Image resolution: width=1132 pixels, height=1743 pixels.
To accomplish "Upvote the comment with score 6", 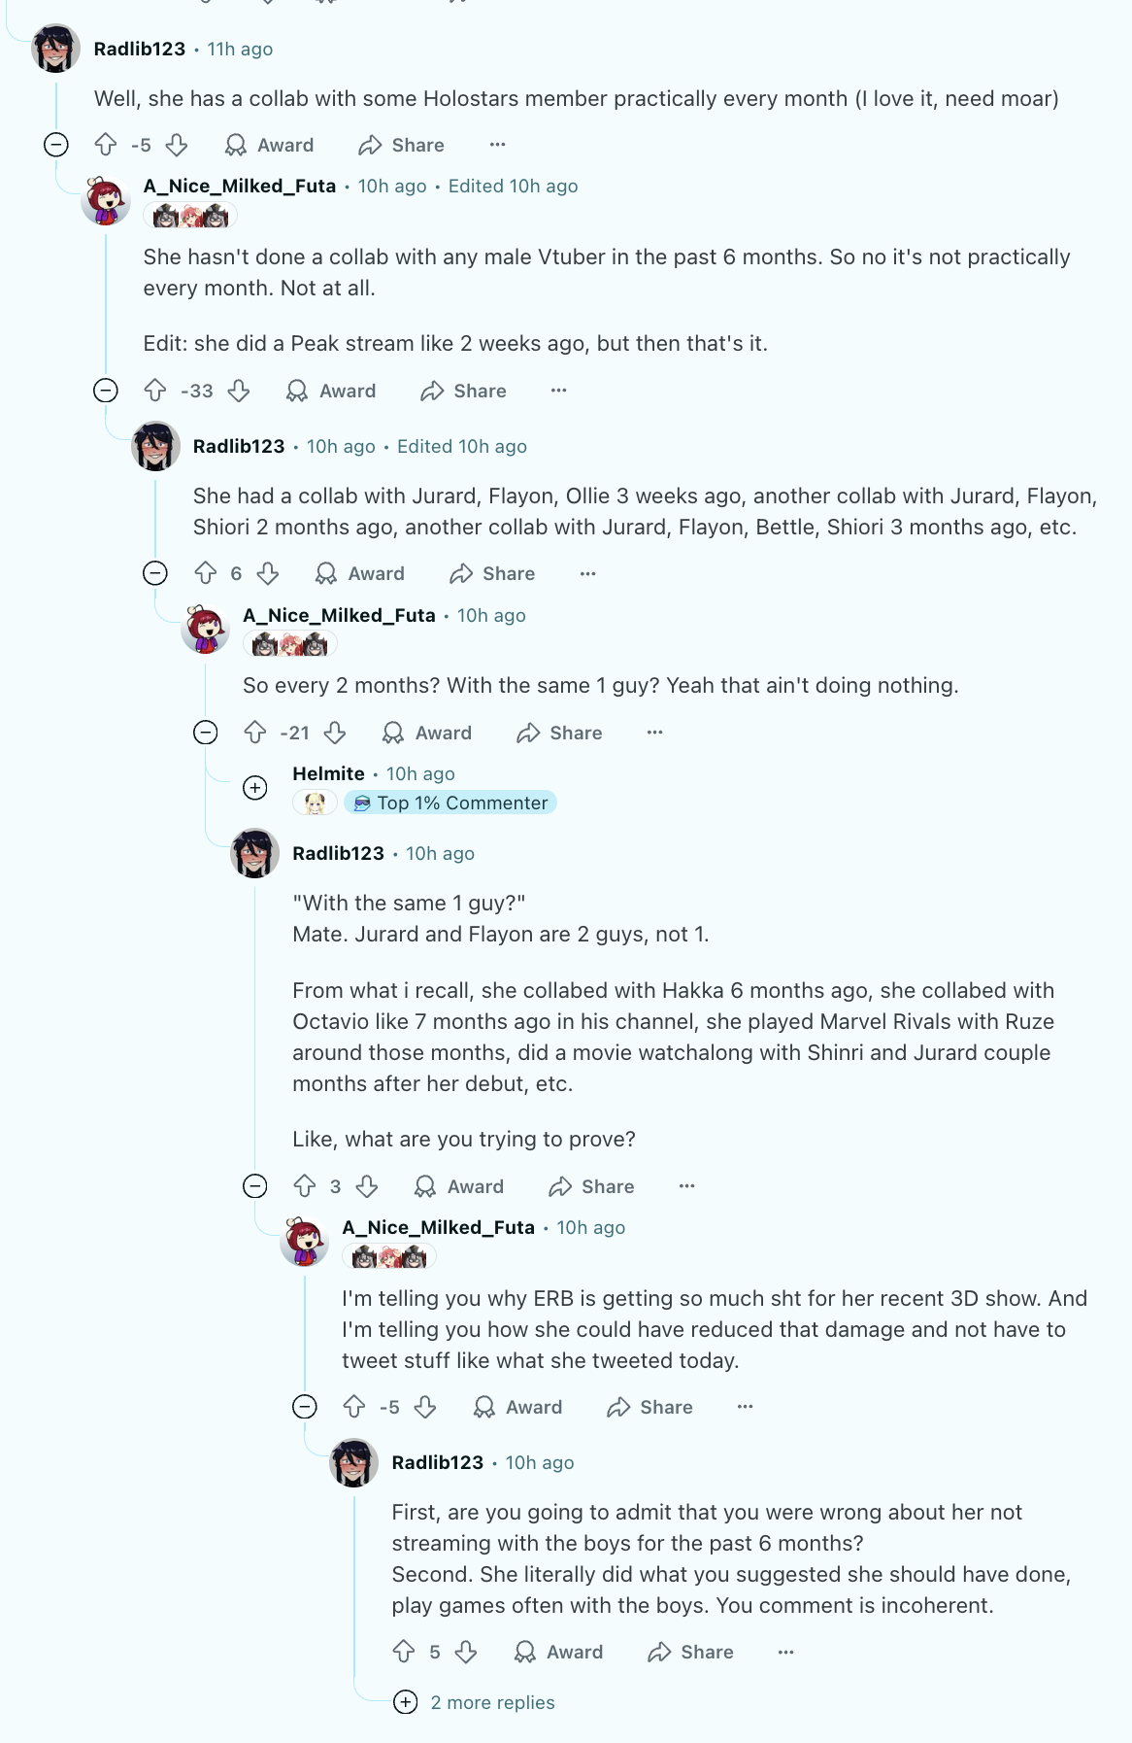I will tap(206, 573).
